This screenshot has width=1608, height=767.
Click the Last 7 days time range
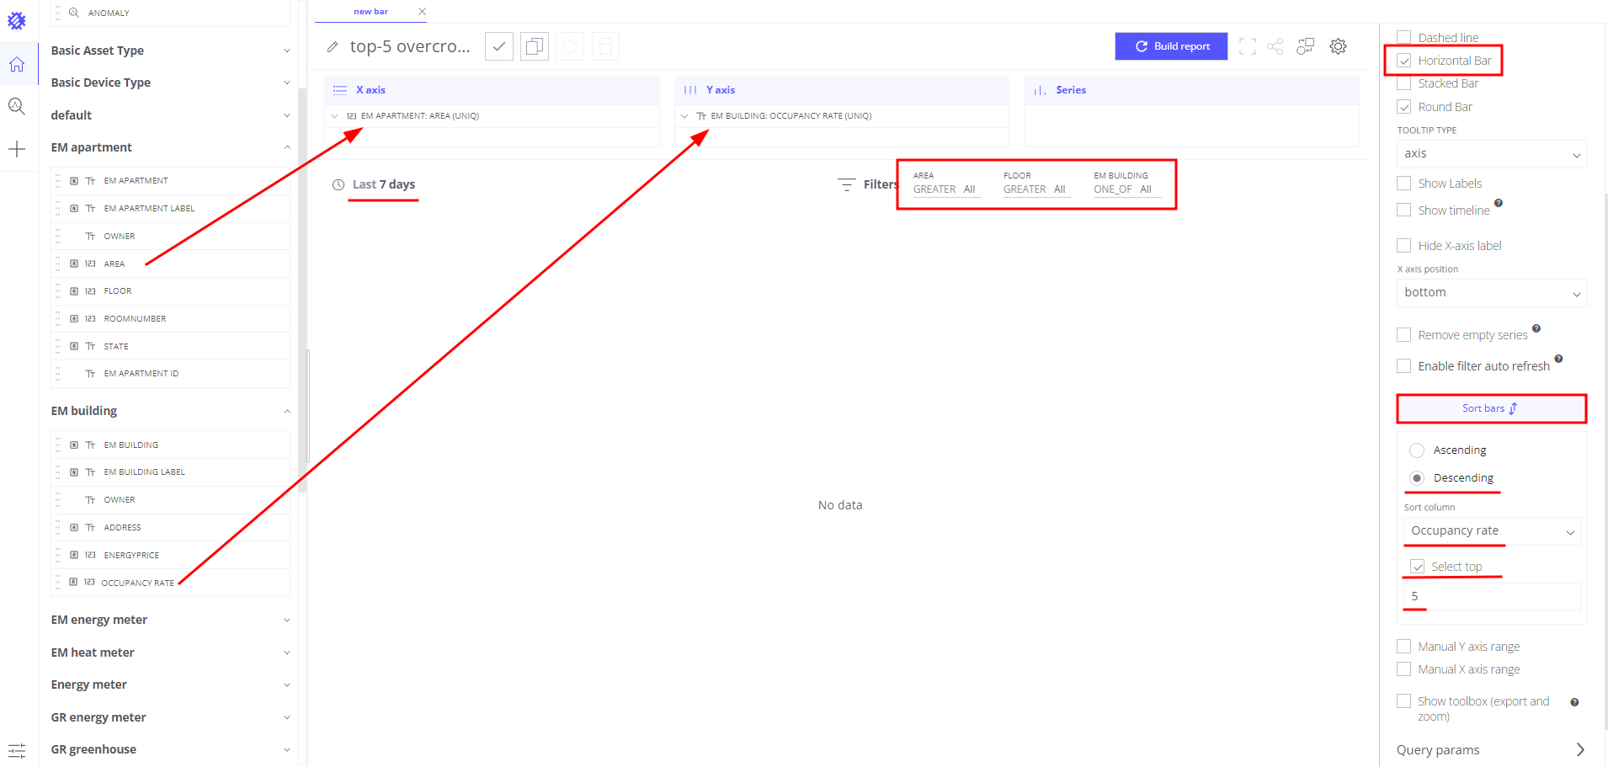click(x=382, y=184)
